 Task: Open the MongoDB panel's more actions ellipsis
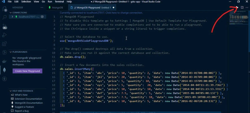42,7
